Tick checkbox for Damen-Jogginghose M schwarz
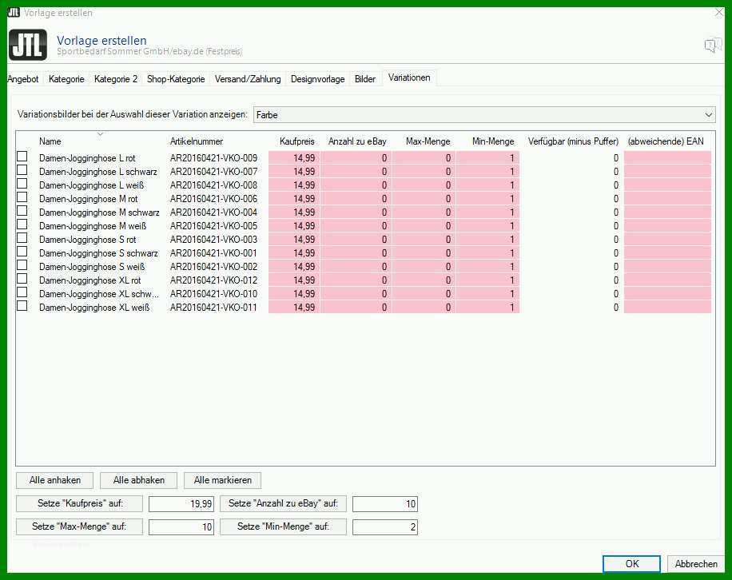The image size is (732, 580). (22, 211)
